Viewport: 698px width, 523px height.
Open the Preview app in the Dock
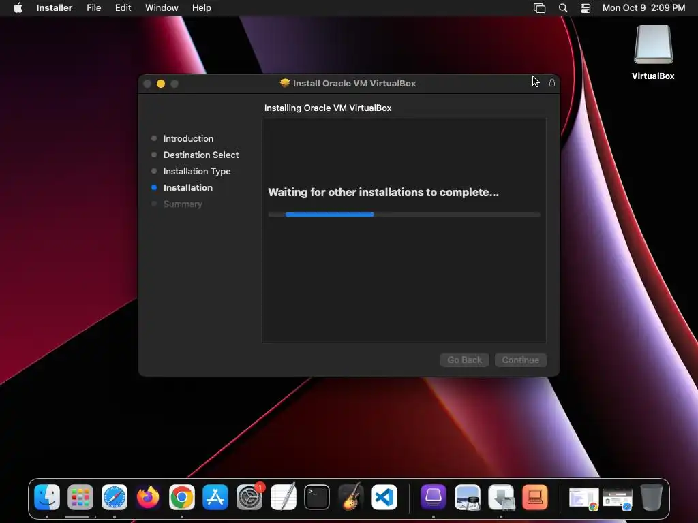tap(468, 497)
